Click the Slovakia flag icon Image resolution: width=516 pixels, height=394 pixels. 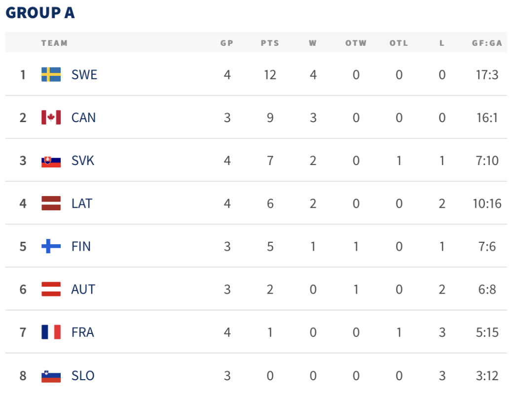pos(51,161)
